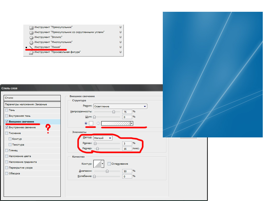Select the gradient radio button
This screenshot has height=201, width=268.
[x=98, y=123]
